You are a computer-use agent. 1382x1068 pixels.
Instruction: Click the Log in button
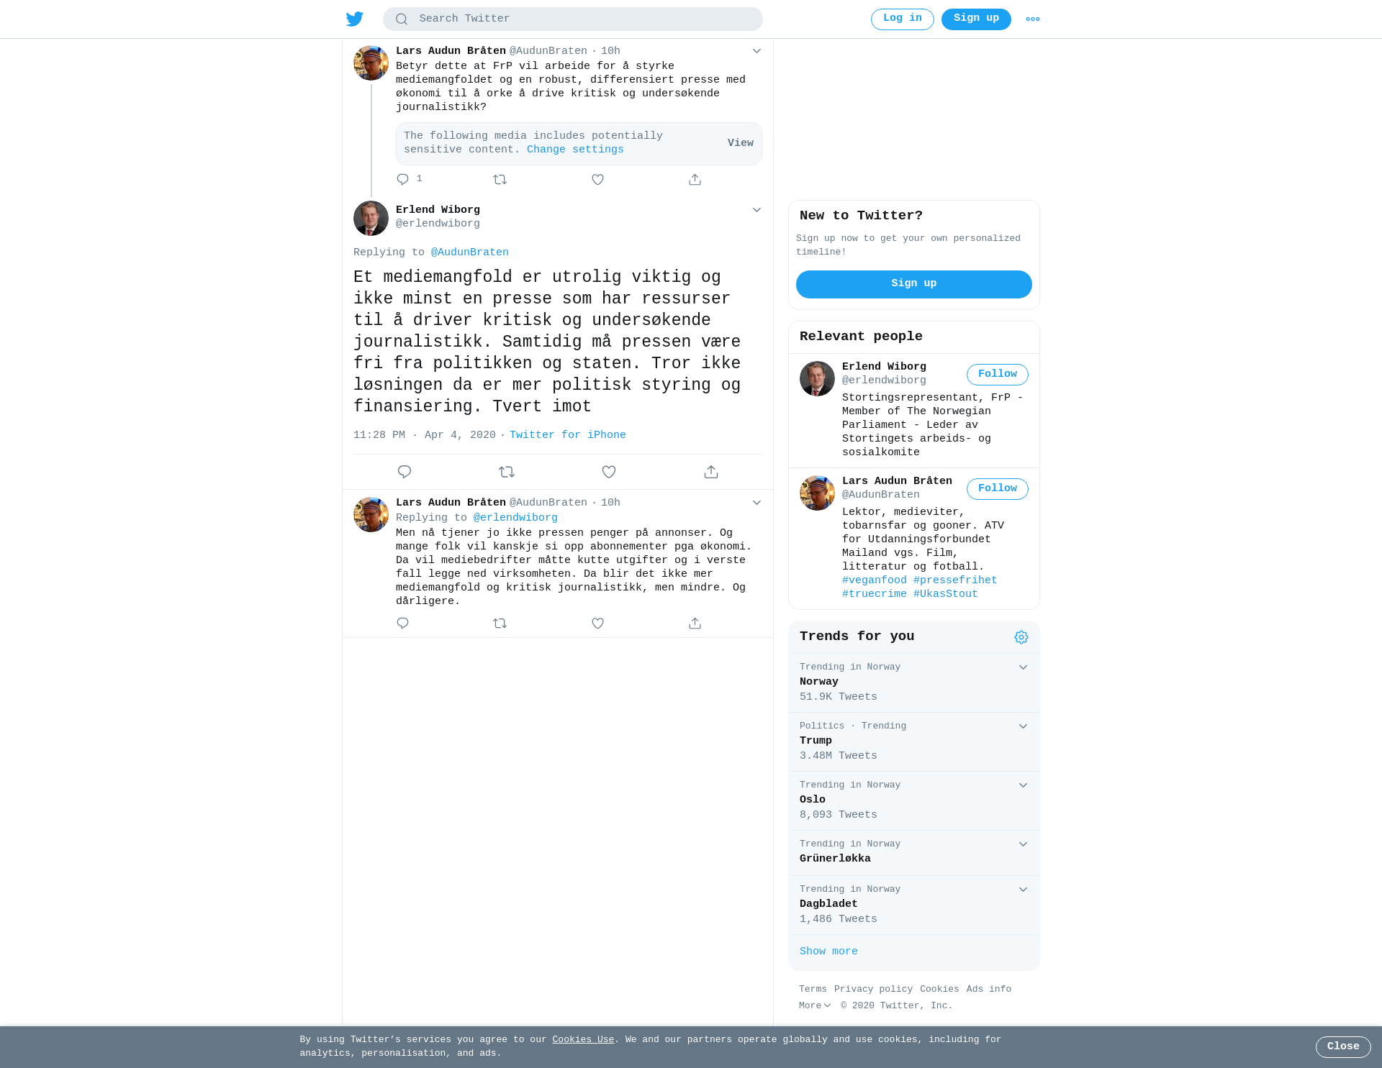903,19
